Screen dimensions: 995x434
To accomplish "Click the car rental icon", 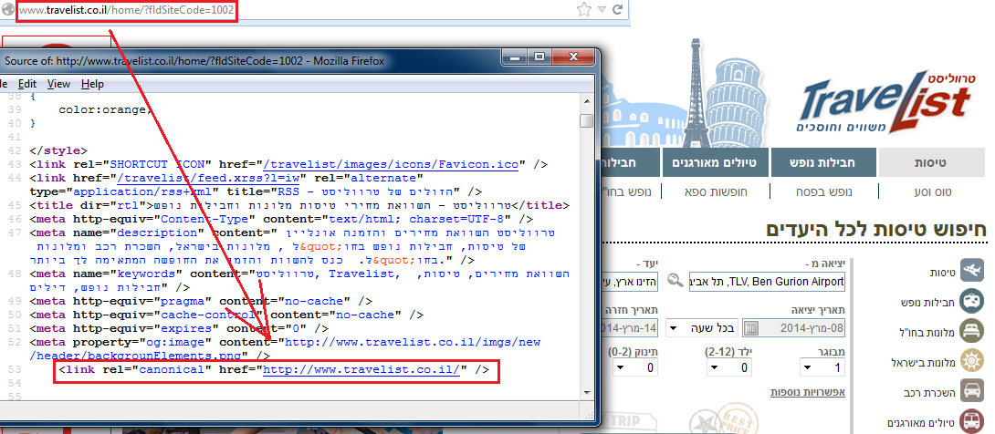I will (x=971, y=391).
